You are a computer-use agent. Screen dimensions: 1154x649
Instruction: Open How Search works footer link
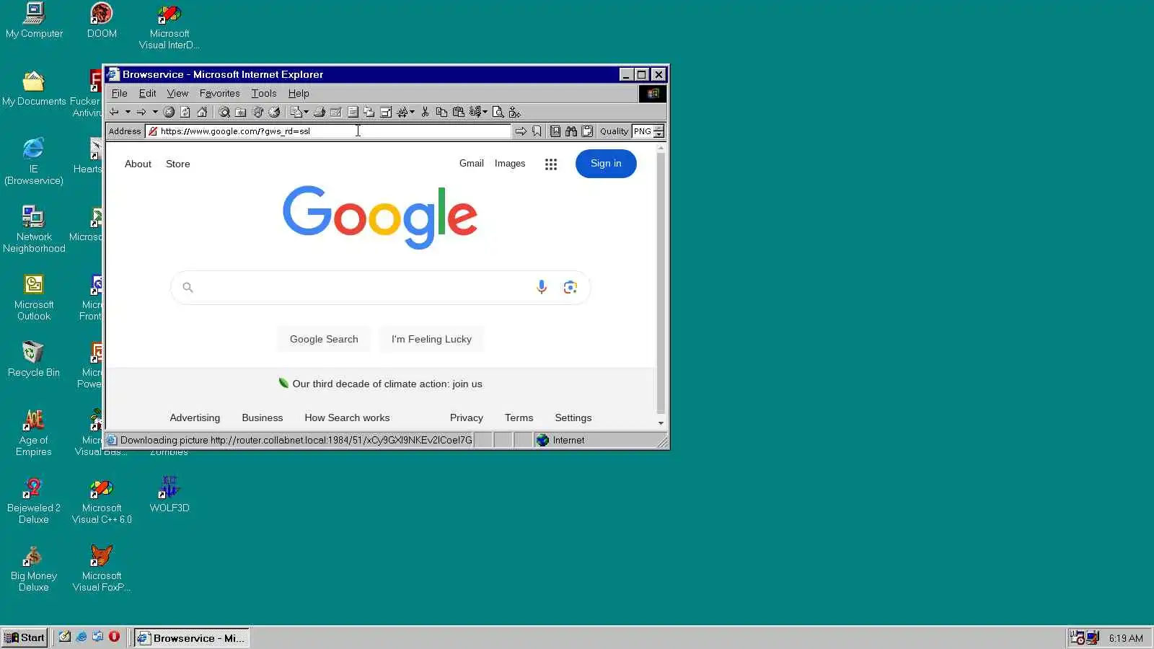pos(347,418)
